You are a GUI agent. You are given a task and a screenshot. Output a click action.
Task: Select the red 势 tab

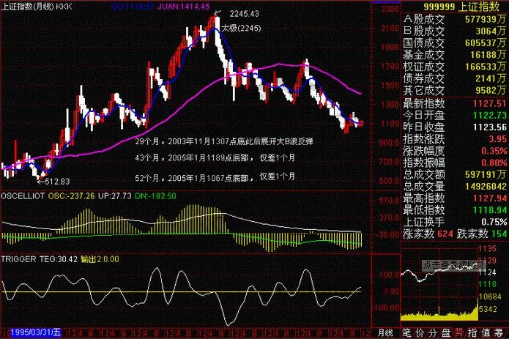(464, 332)
